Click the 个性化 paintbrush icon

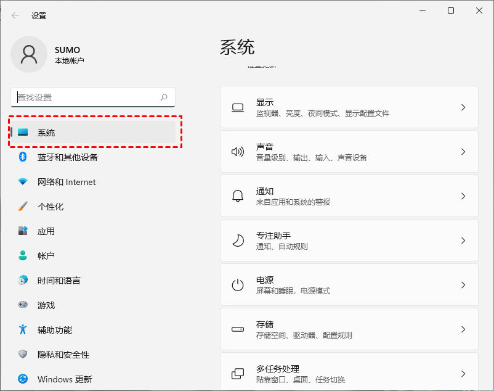click(x=23, y=206)
